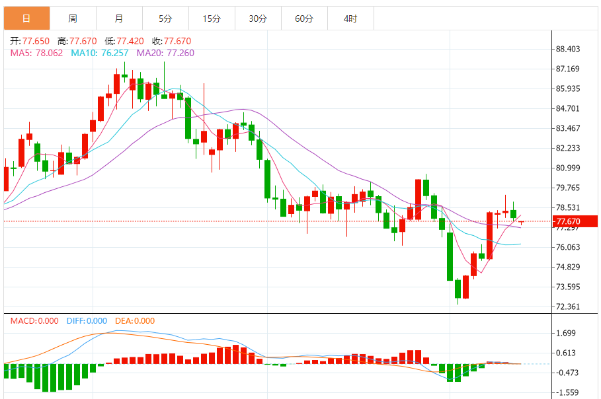Screen dimensions: 601x399
Task: Open the 15分 interval tab
Action: coord(212,18)
